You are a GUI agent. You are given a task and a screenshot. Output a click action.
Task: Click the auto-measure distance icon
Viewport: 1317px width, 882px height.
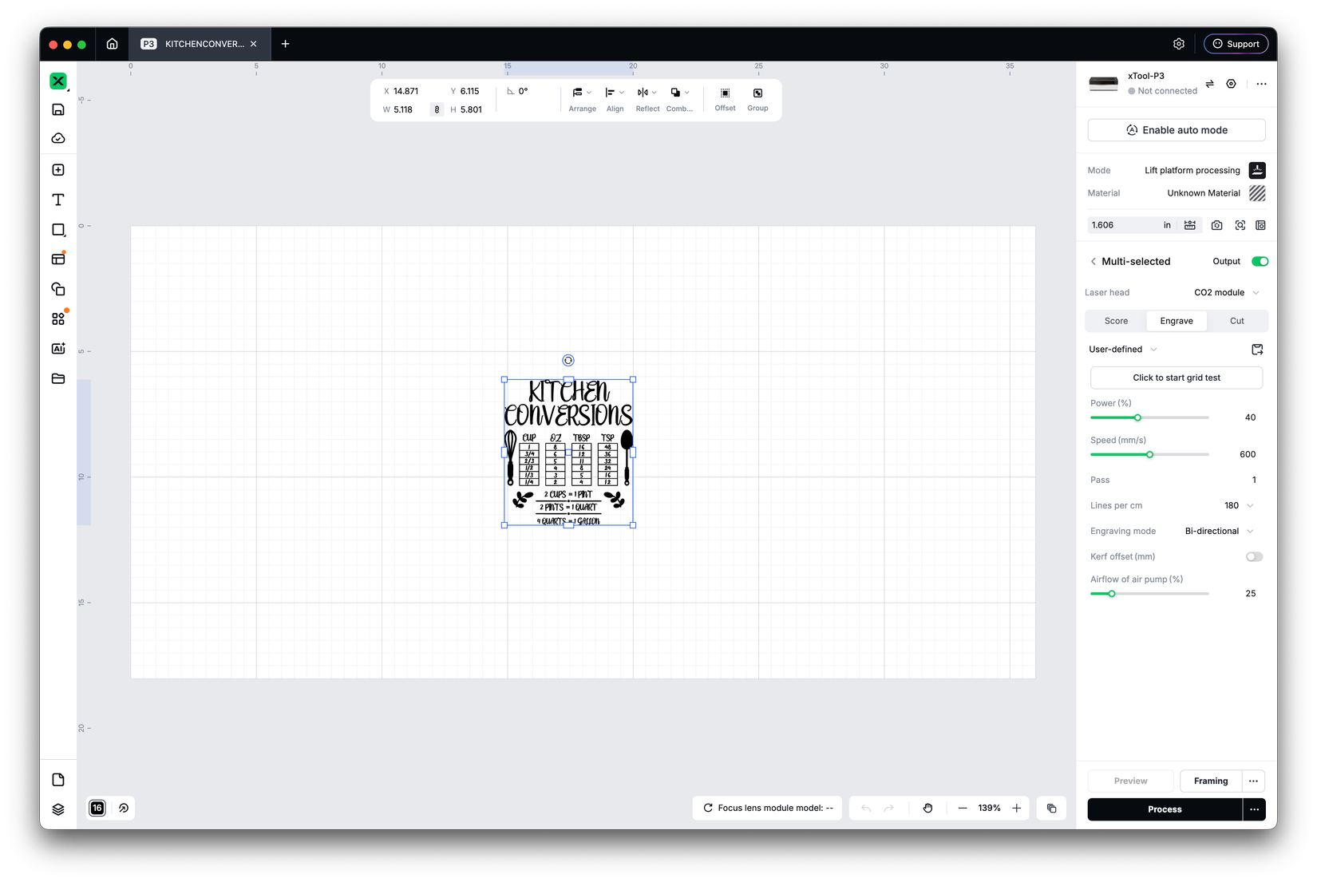click(1190, 225)
